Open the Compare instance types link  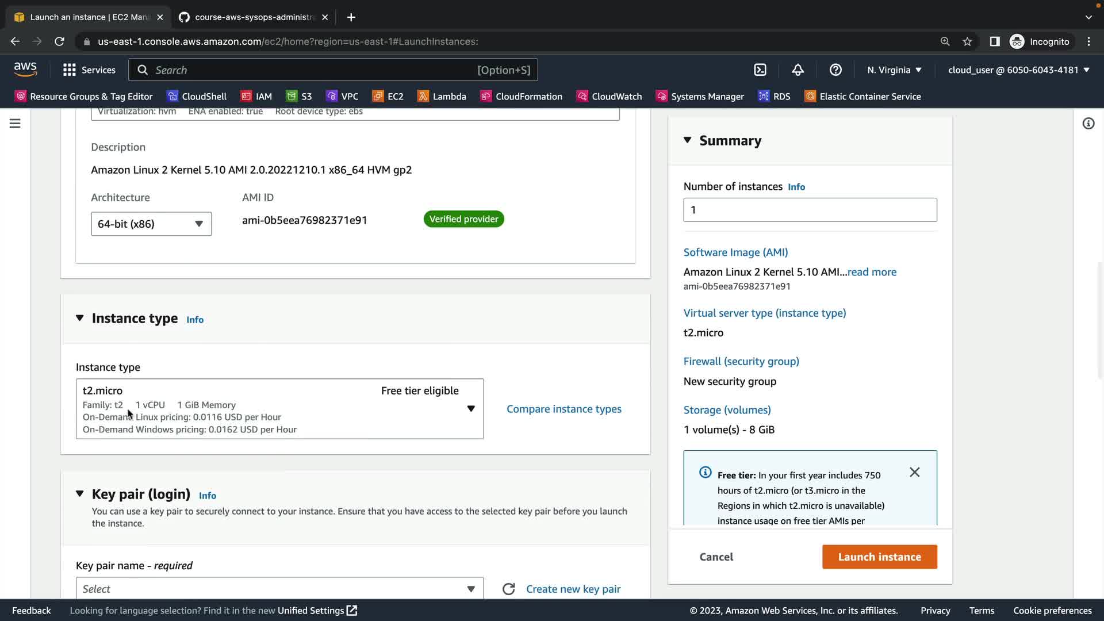563,409
